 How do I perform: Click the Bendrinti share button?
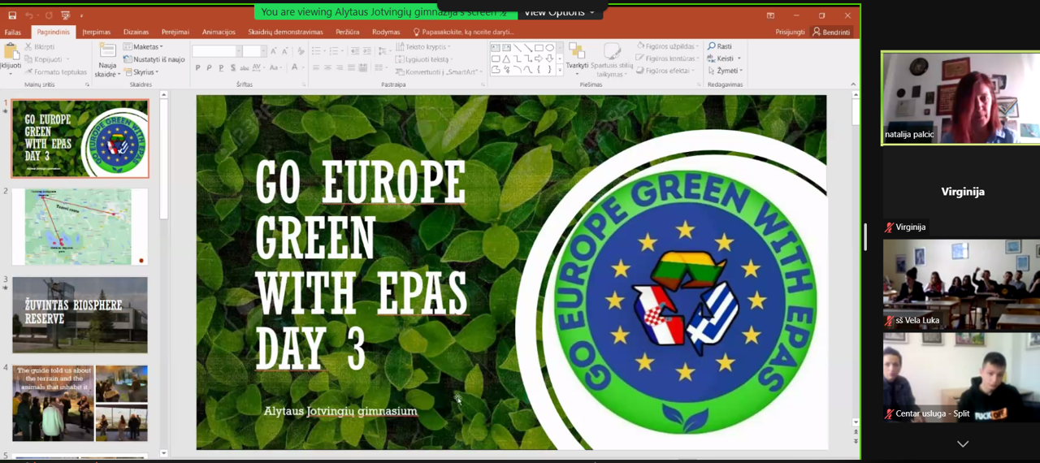pos(831,32)
